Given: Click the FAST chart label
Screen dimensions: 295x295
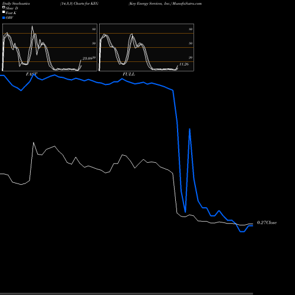Looking at the screenshot, I should pyautogui.click(x=31, y=74).
